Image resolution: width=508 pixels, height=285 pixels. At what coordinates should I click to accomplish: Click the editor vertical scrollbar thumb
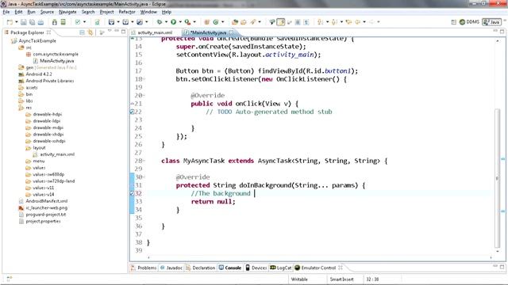[498, 177]
